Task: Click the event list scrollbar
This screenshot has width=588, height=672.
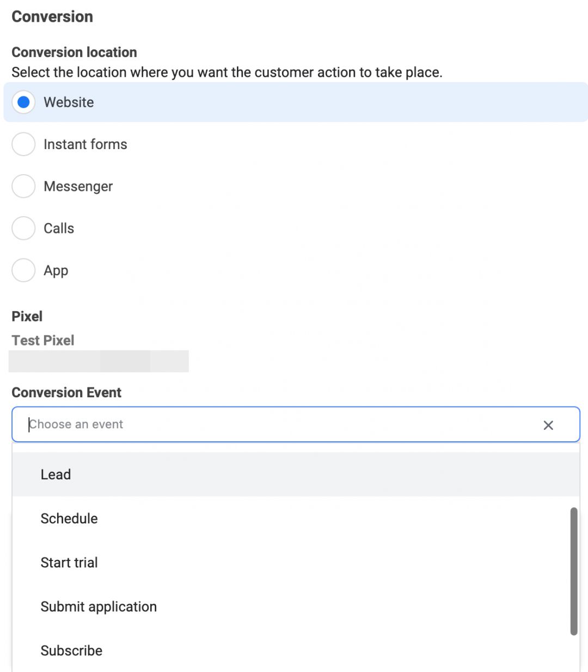Action: pyautogui.click(x=573, y=571)
